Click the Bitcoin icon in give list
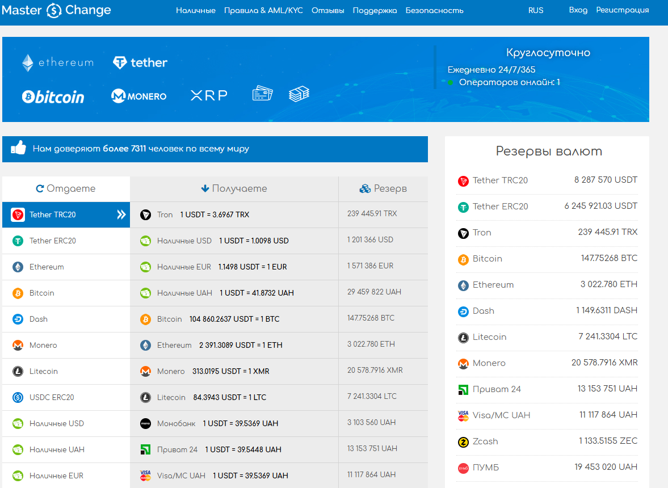The width and height of the screenshot is (668, 488). 18,293
